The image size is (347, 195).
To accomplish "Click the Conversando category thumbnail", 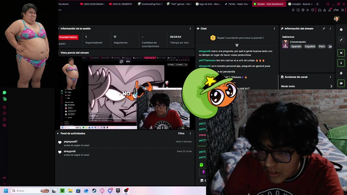I will 285,44.
